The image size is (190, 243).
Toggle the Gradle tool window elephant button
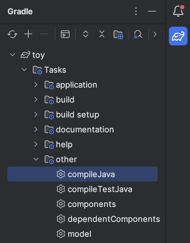point(178,36)
